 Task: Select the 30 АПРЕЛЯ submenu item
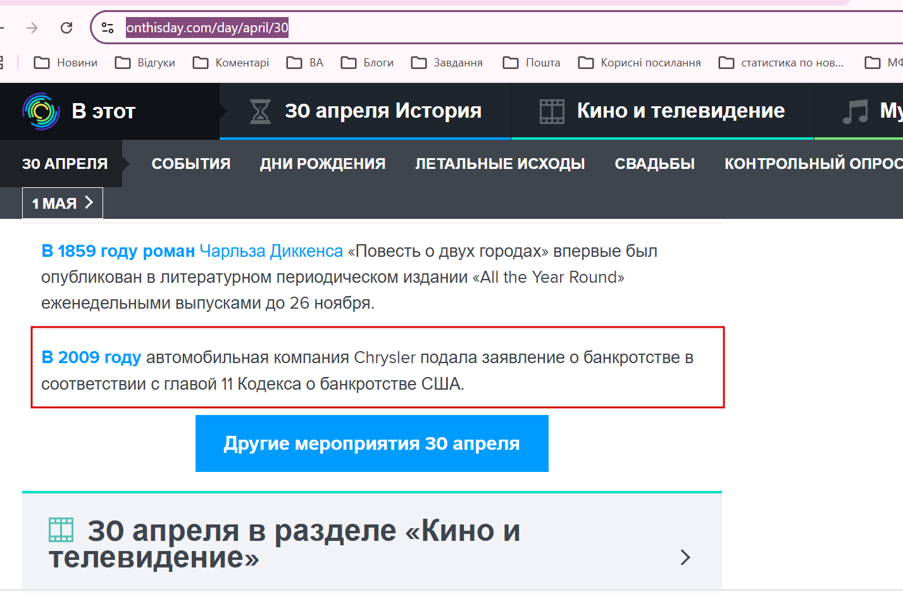pos(65,164)
